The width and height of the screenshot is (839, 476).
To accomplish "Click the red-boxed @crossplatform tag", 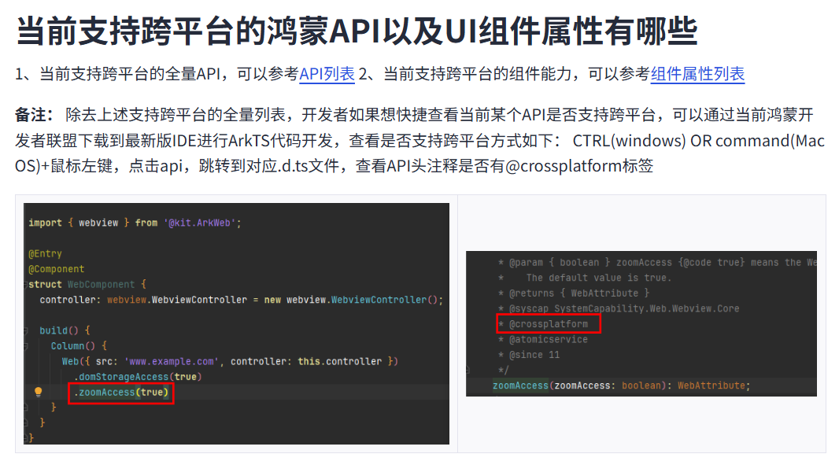I will 548,324.
